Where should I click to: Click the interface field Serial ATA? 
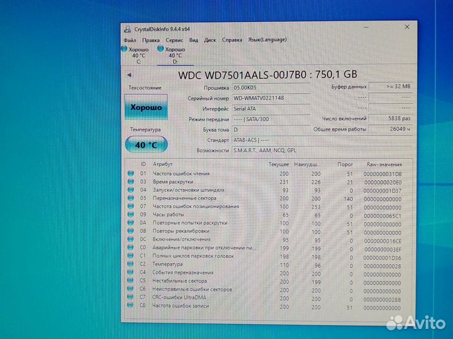[271, 109]
